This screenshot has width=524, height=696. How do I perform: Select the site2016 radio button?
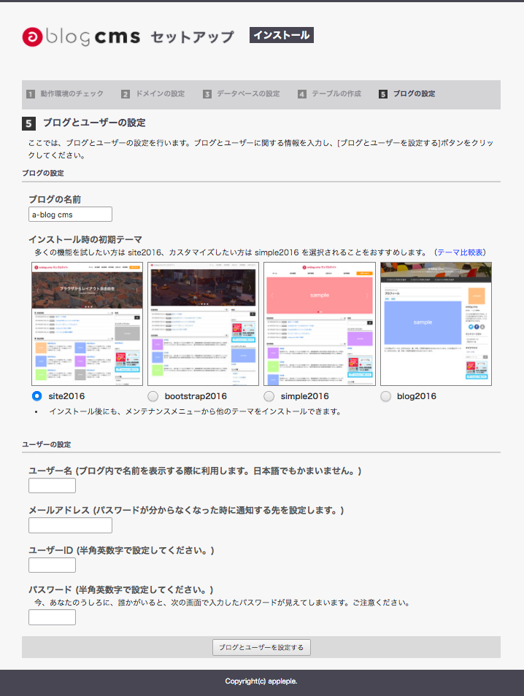[x=37, y=396]
